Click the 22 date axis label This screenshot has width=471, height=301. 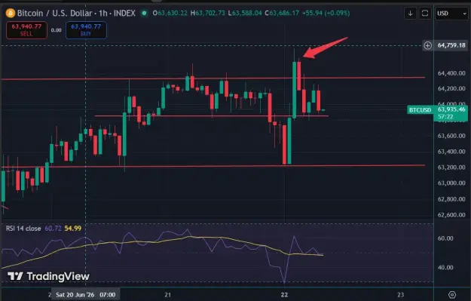[284, 295]
